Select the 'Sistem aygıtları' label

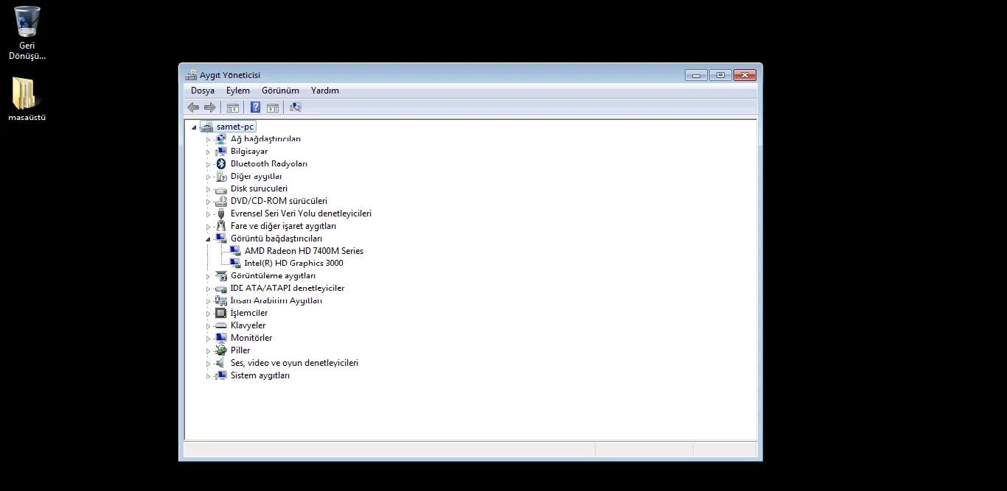point(260,375)
